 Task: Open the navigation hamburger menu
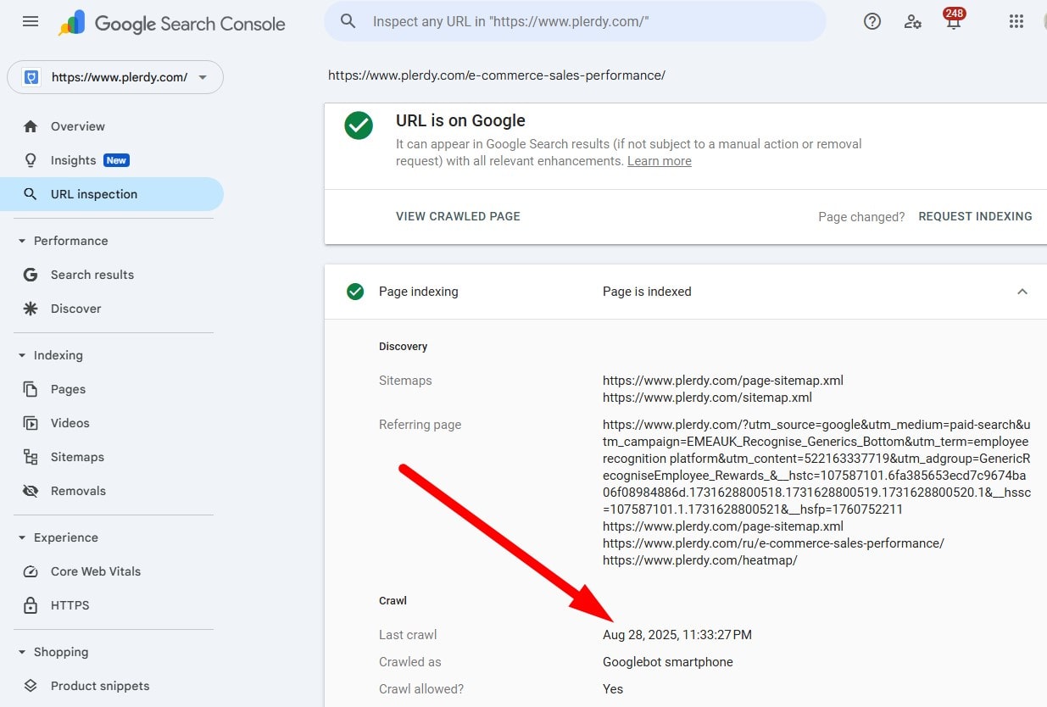31,21
